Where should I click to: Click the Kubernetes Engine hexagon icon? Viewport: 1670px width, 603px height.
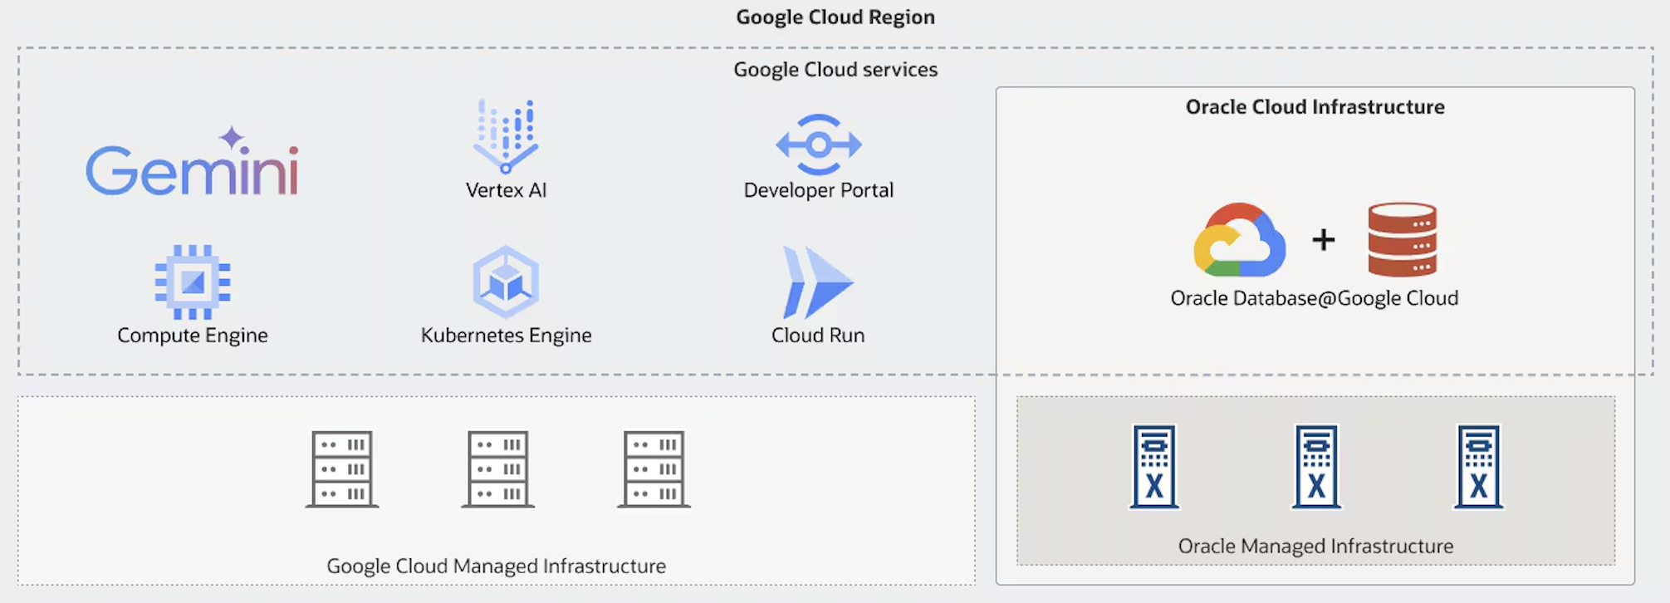coord(506,282)
